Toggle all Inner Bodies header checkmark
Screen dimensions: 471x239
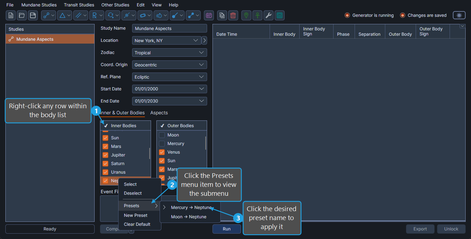coord(106,126)
